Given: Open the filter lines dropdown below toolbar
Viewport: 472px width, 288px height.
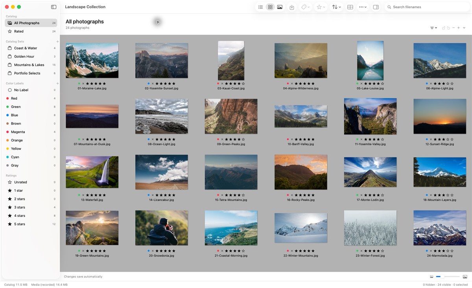Looking at the screenshot, I should coord(433,28).
